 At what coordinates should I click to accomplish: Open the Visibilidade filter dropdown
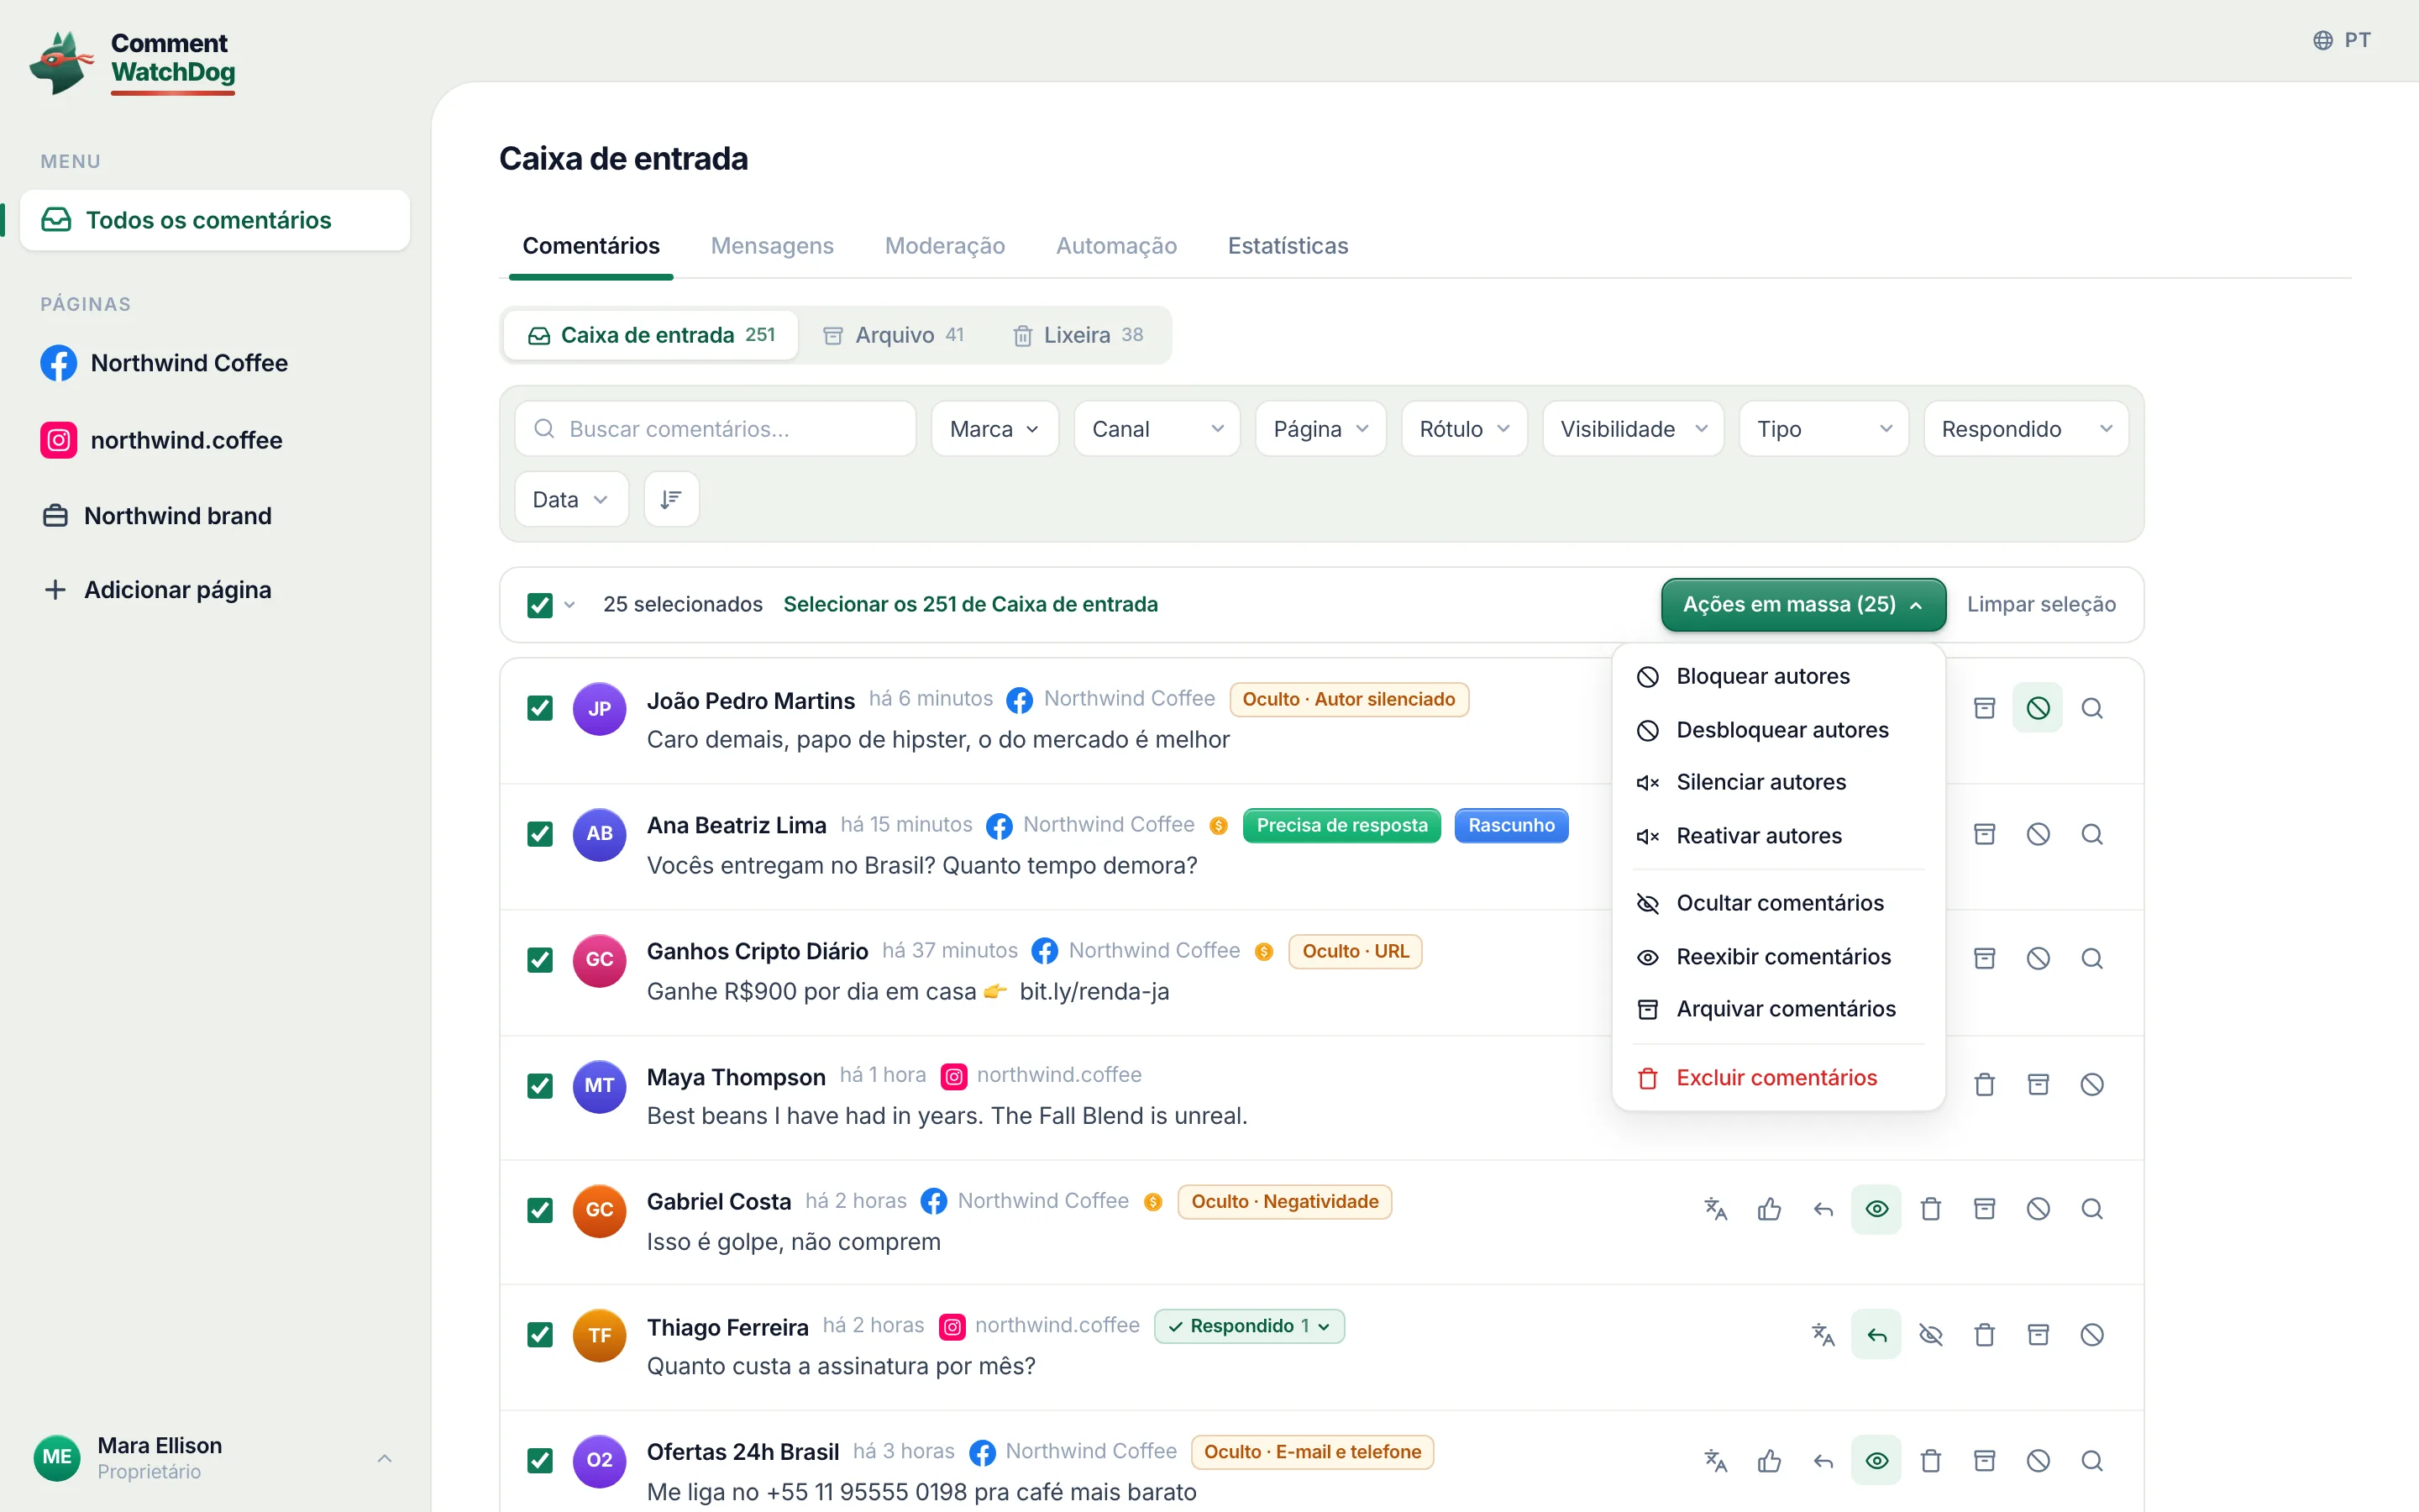(x=1634, y=429)
